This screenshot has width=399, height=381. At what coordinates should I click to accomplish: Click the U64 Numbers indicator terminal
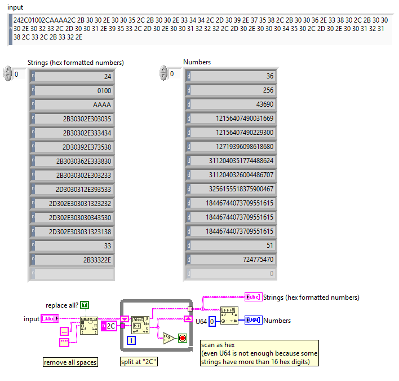click(254, 320)
